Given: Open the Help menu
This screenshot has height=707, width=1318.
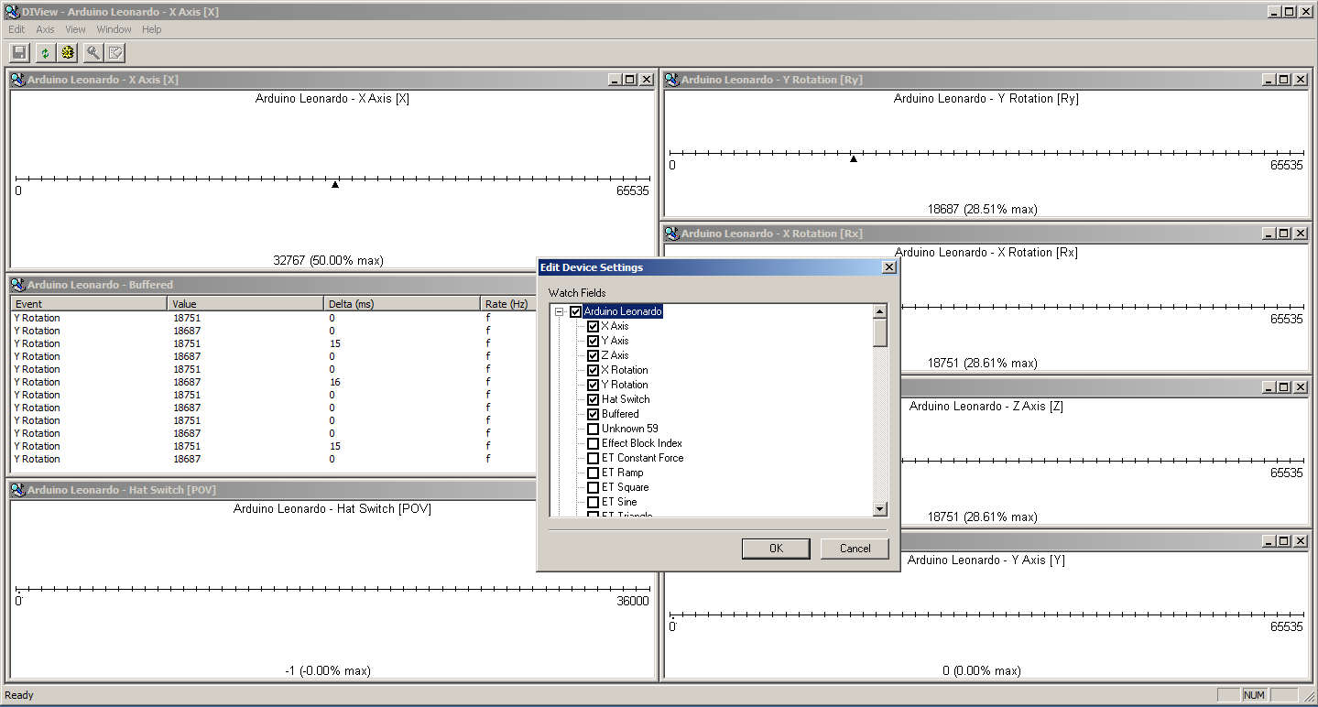Looking at the screenshot, I should [152, 29].
